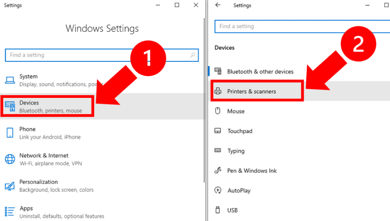
Task: Open Bluetooth & other devices page
Action: click(260, 71)
